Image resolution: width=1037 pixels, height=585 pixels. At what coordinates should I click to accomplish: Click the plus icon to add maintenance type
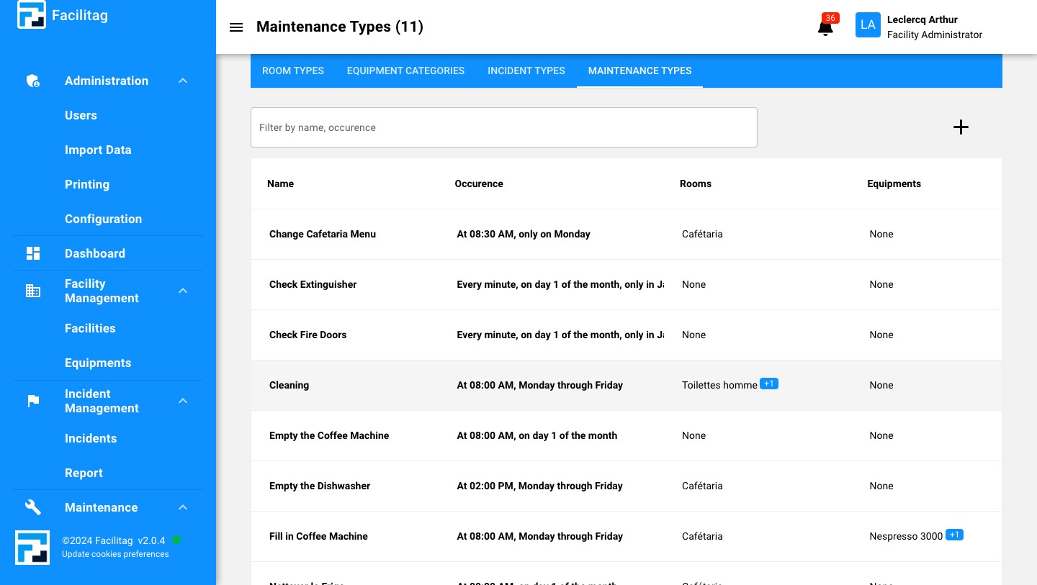pos(961,127)
